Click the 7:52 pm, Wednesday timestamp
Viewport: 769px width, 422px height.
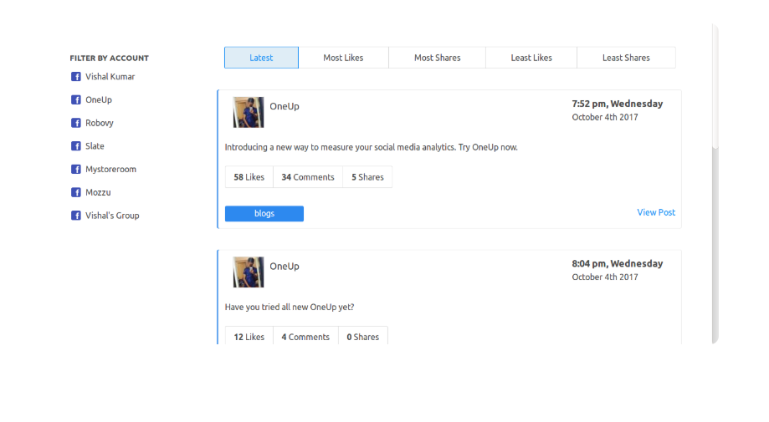coord(617,104)
